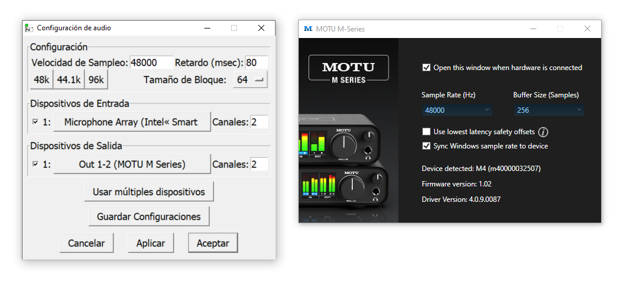Click the Aplicar button

point(151,243)
